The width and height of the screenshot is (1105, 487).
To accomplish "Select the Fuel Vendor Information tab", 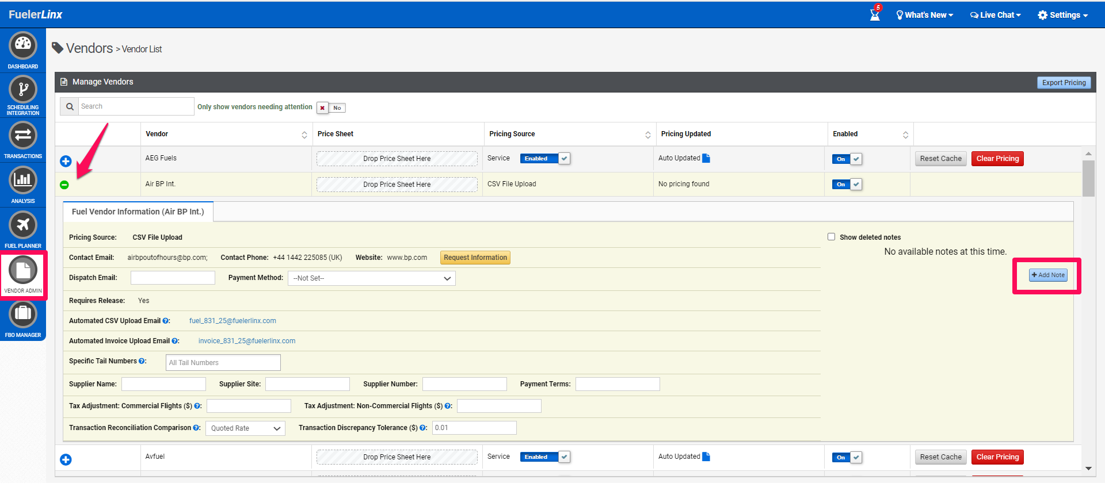I will pos(138,212).
